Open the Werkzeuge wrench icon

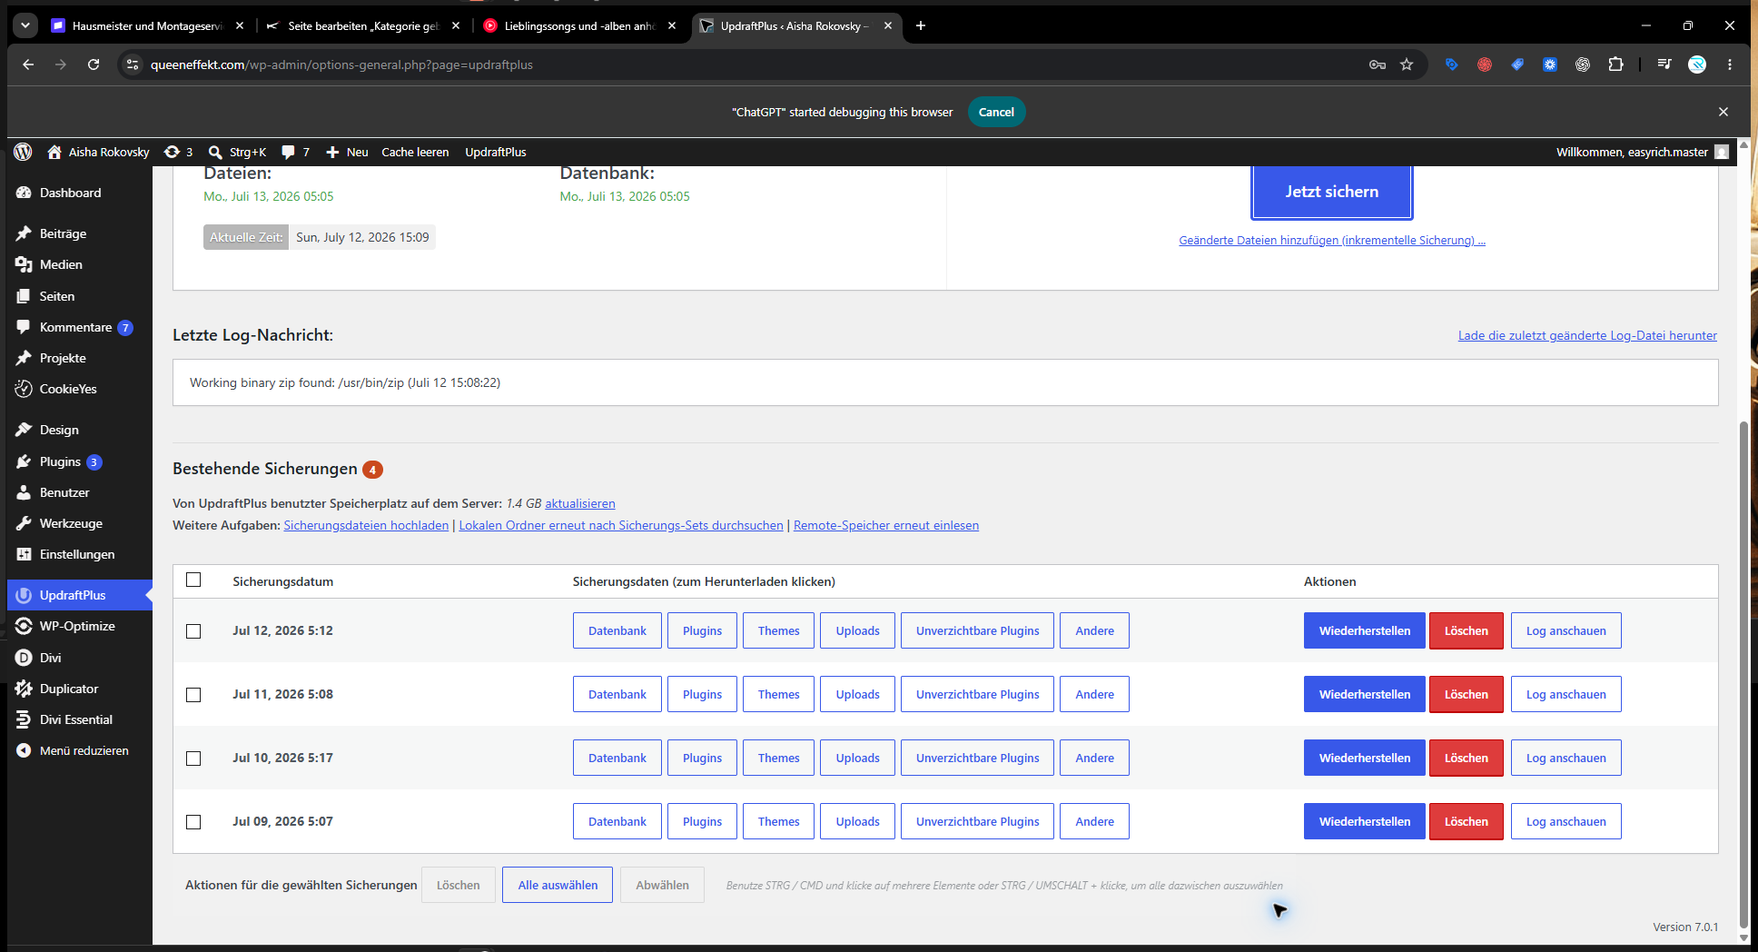(24, 523)
